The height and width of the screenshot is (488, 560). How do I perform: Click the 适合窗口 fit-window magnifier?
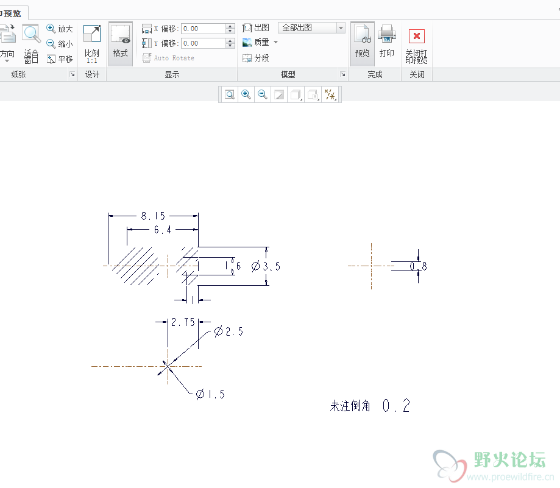tap(31, 43)
